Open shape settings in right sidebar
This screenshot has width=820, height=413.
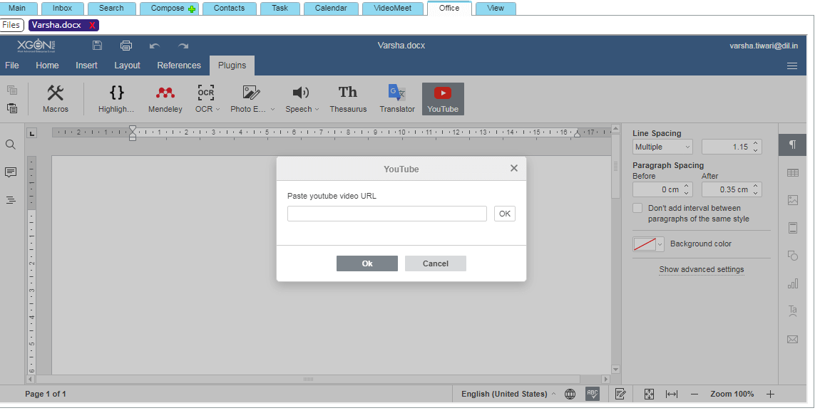tap(793, 256)
